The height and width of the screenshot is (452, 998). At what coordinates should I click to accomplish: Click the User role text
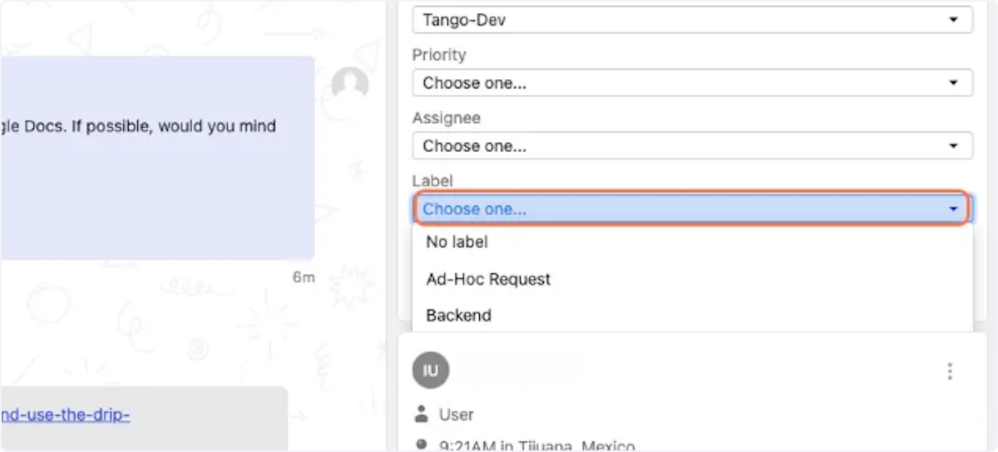pyautogui.click(x=457, y=415)
